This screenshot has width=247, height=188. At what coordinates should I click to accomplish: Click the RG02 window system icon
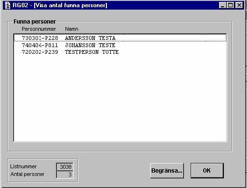(7, 5)
